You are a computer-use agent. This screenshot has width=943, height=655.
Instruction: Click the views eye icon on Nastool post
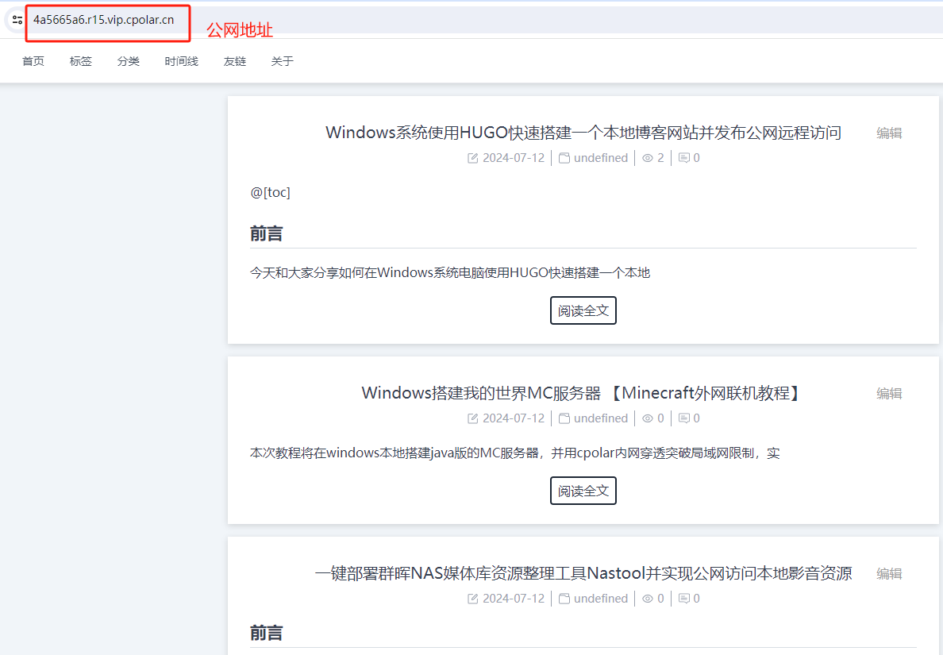tap(648, 599)
